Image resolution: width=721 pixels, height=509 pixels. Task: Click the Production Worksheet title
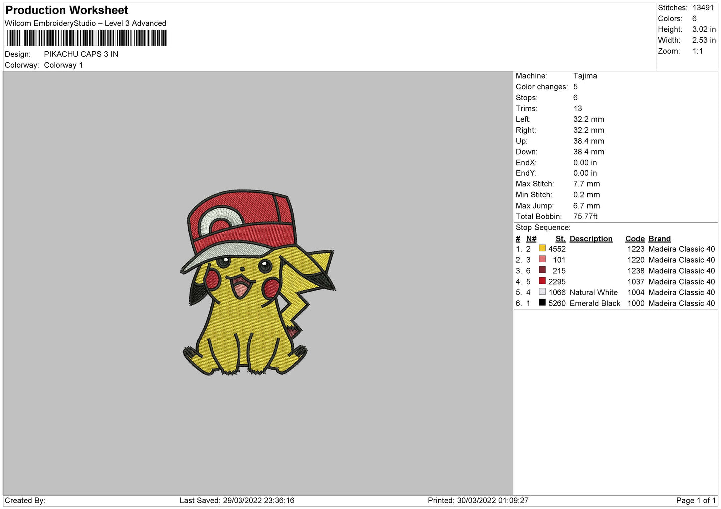67,10
